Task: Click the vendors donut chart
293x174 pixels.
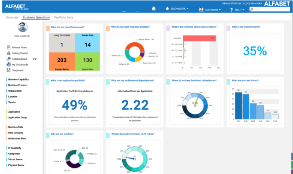Action: 75,159
